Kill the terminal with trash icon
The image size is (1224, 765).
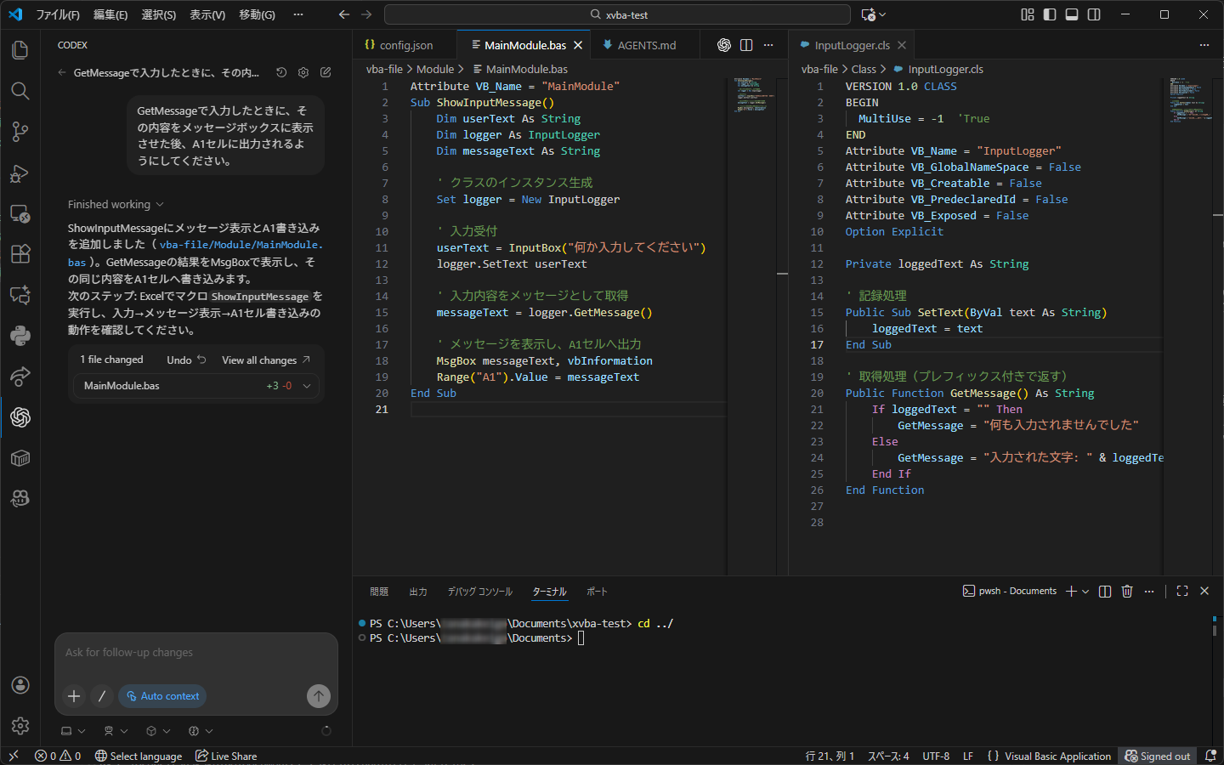(1127, 592)
